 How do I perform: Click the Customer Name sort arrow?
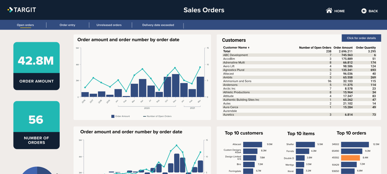click(249, 48)
